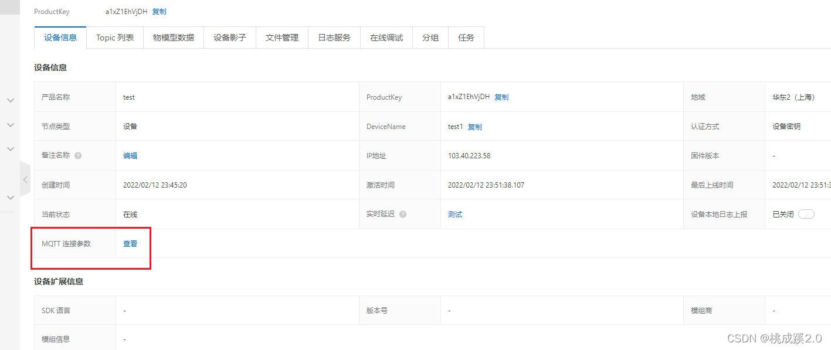Viewport: 831px width, 350px height.
Task: Toggle the 设备本地日志上报 switch
Action: pyautogui.click(x=806, y=214)
